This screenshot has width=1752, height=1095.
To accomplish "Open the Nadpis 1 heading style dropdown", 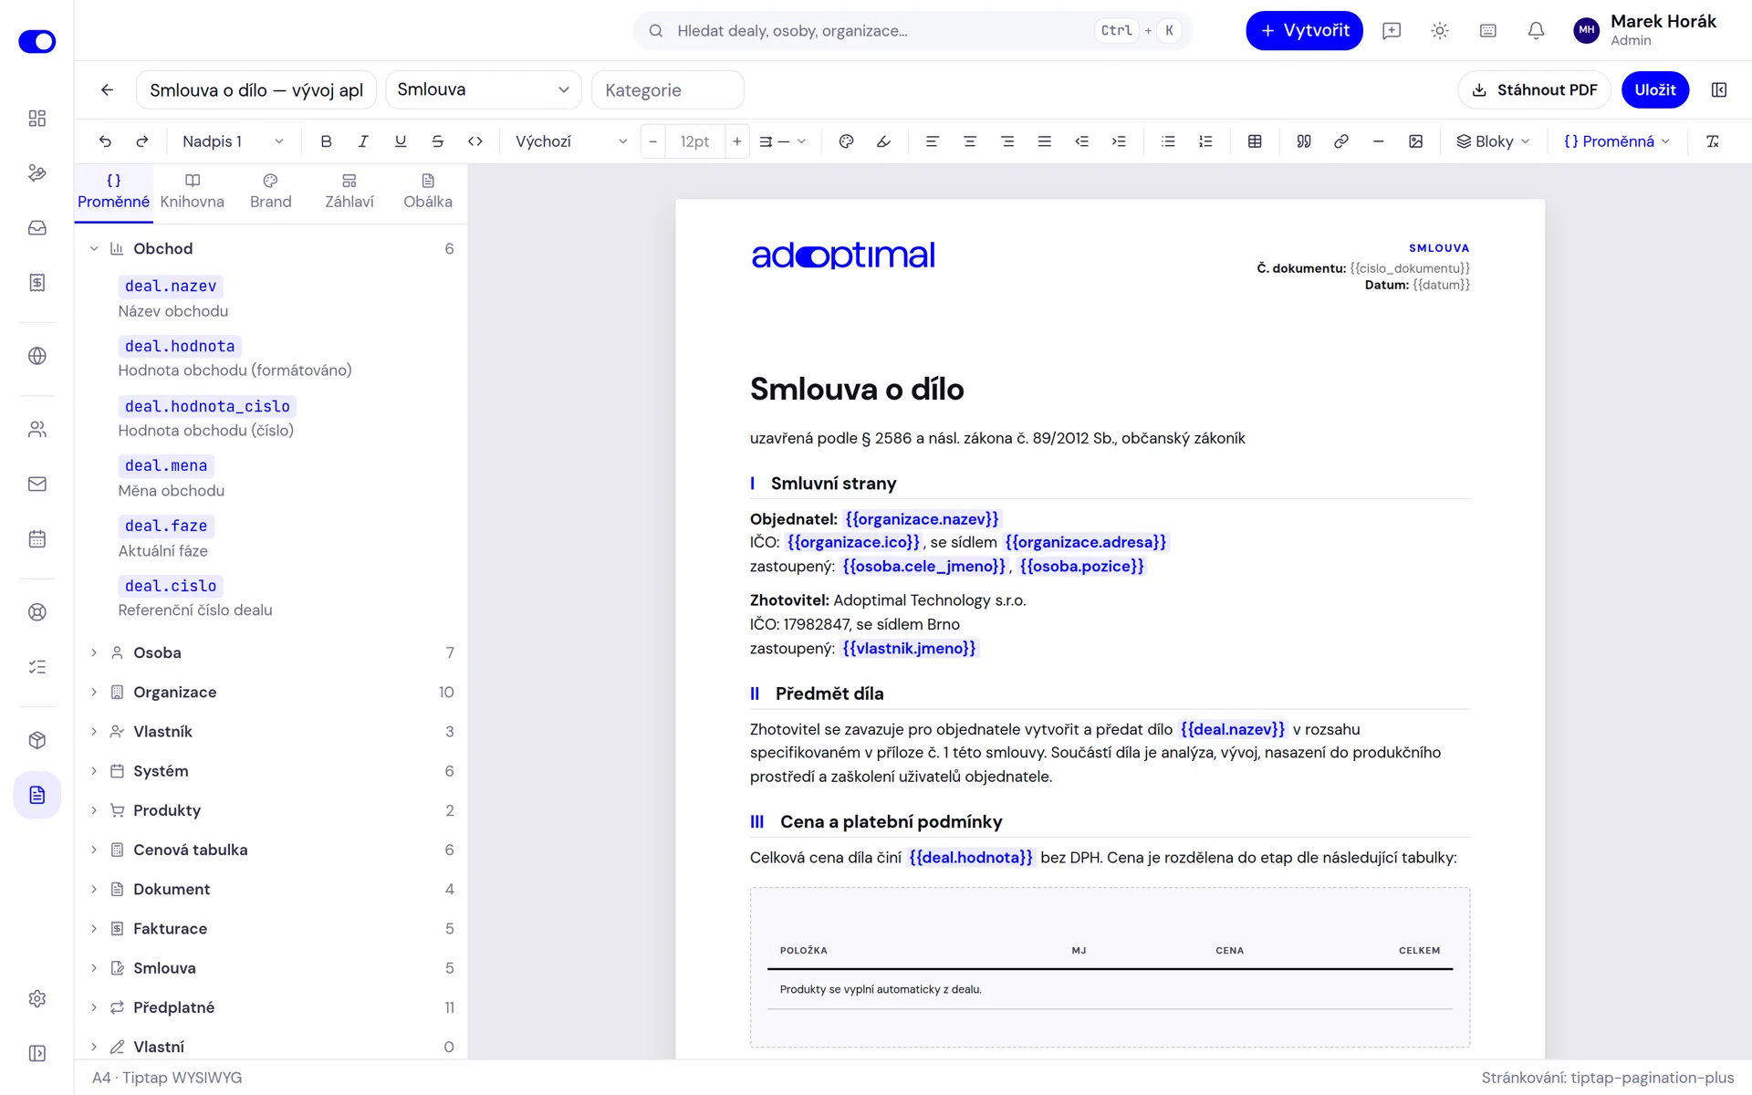I will tap(233, 141).
